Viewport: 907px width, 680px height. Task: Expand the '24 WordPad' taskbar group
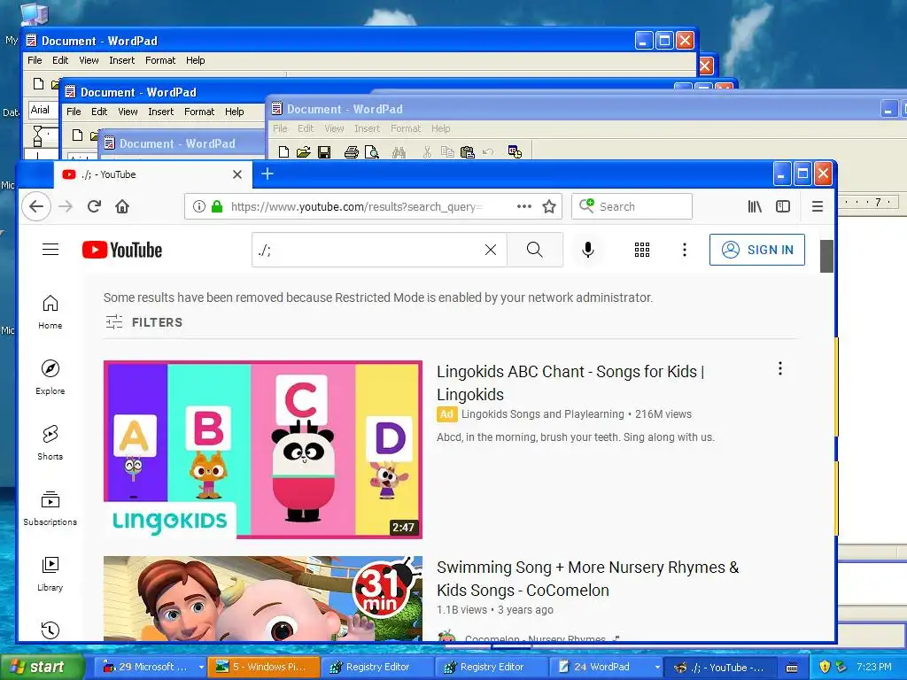click(x=657, y=667)
